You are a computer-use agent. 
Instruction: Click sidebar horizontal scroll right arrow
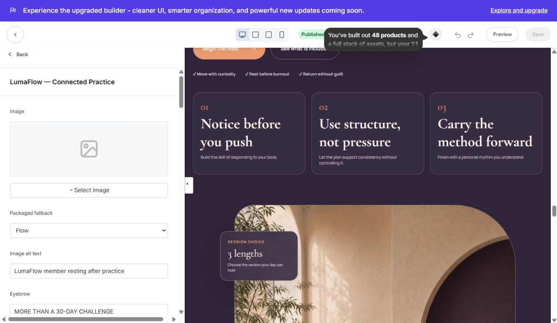click(x=174, y=319)
